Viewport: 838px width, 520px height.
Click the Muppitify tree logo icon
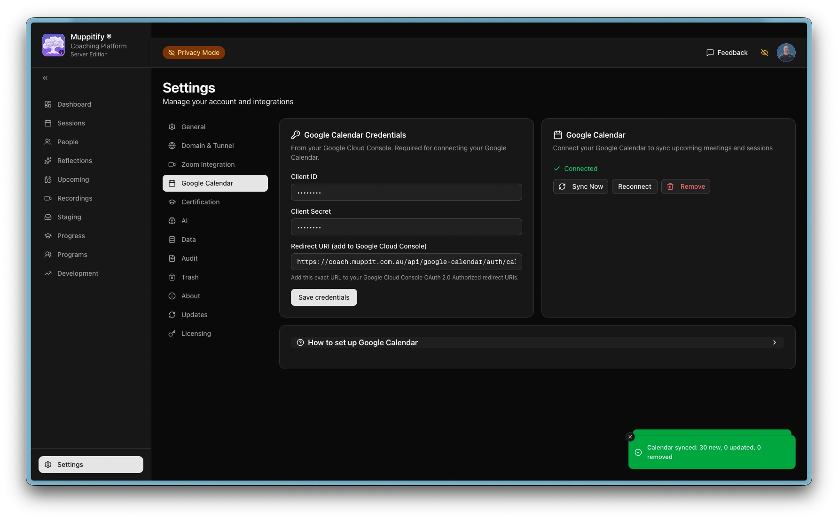[x=54, y=45]
